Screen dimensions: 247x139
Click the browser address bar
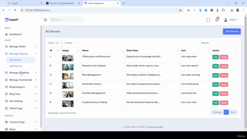click(101, 10)
